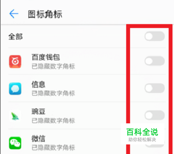Viewport: 174px width, 154px height.
Task: Click 已隐藏数字角标 under 信息
Action: [53, 93]
